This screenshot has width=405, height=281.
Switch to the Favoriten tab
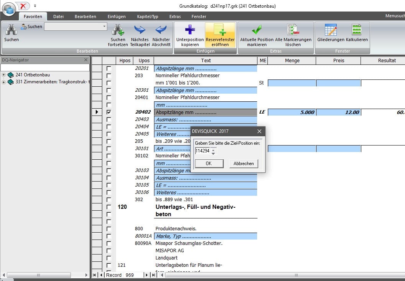[33, 17]
